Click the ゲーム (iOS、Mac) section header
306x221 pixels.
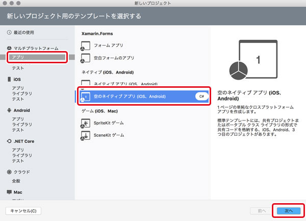click(99, 111)
